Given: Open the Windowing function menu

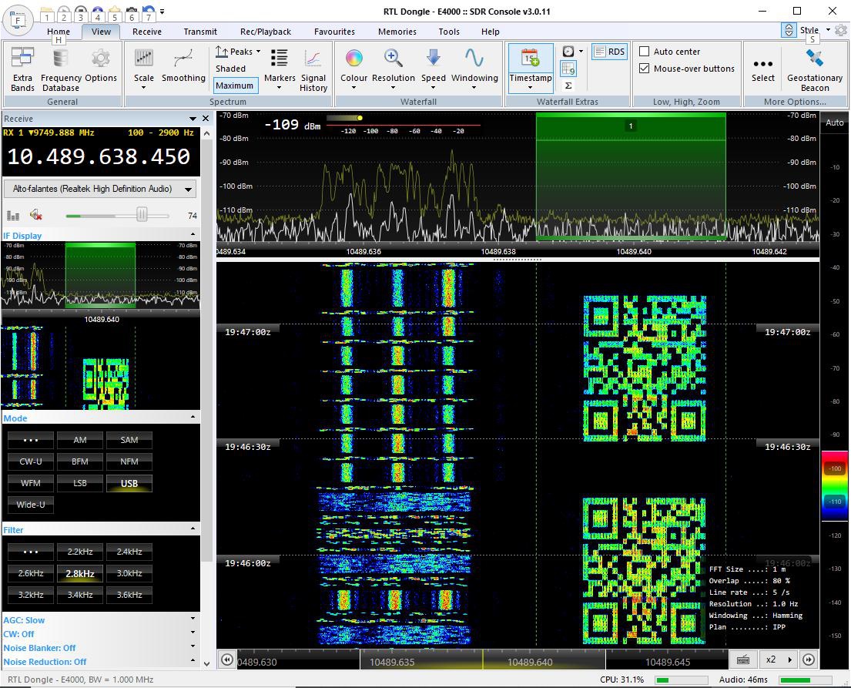Looking at the screenshot, I should (474, 69).
